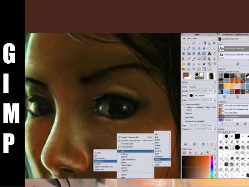
Task: Open the File menu in toolbox
Action: (184, 39)
